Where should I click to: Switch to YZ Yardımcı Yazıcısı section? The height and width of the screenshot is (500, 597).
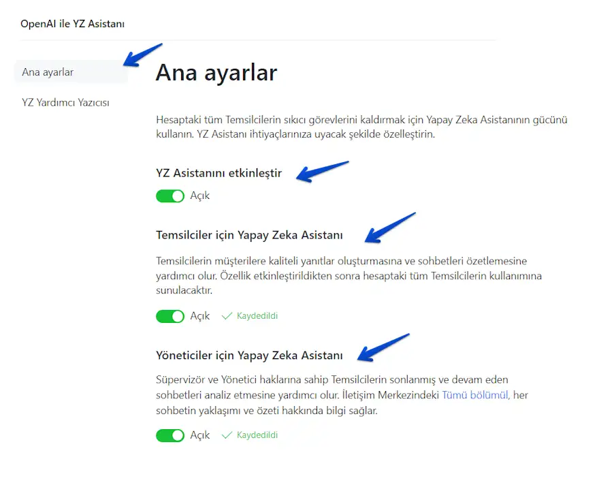(x=65, y=103)
